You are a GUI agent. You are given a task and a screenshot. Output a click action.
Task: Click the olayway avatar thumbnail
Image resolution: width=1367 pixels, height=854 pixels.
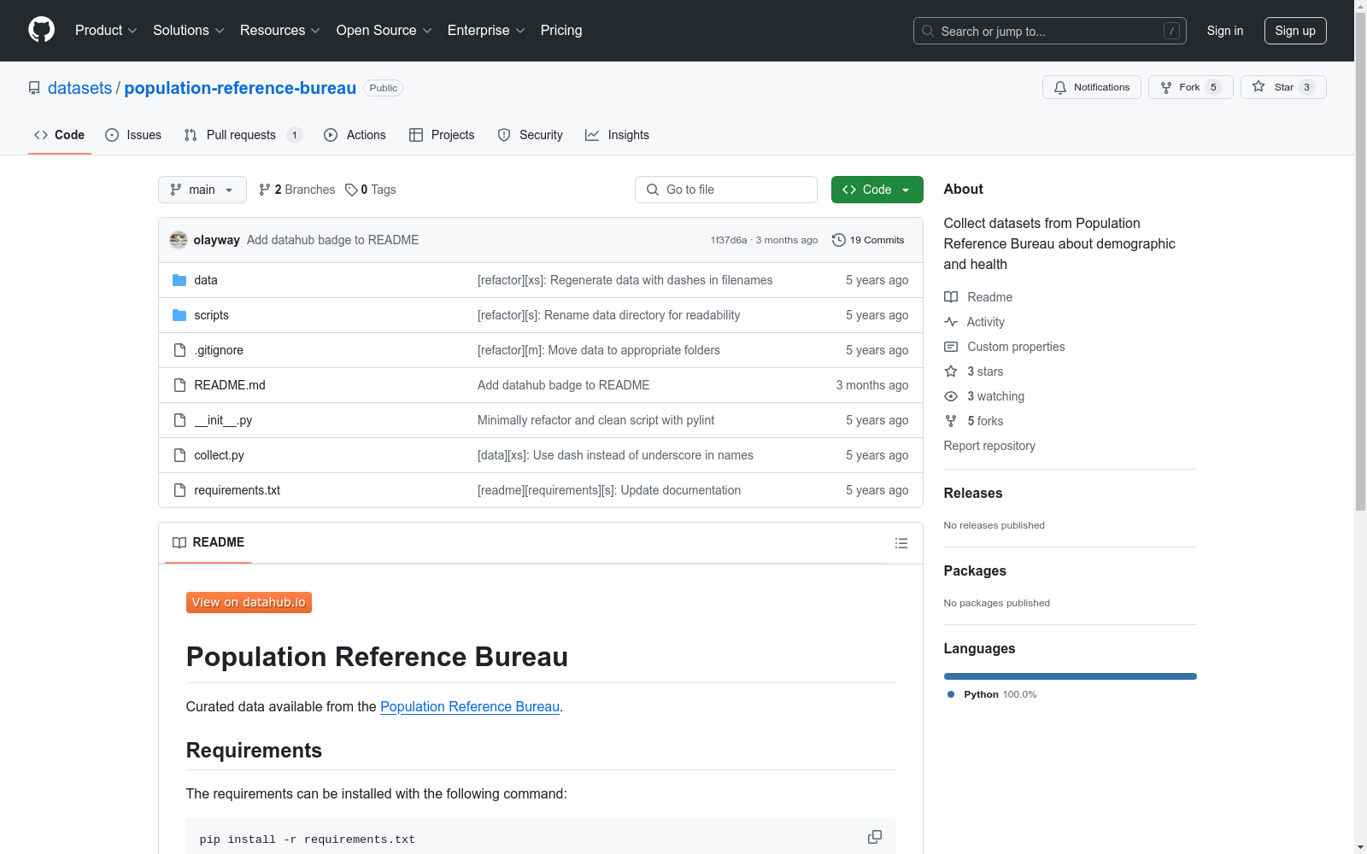(179, 240)
